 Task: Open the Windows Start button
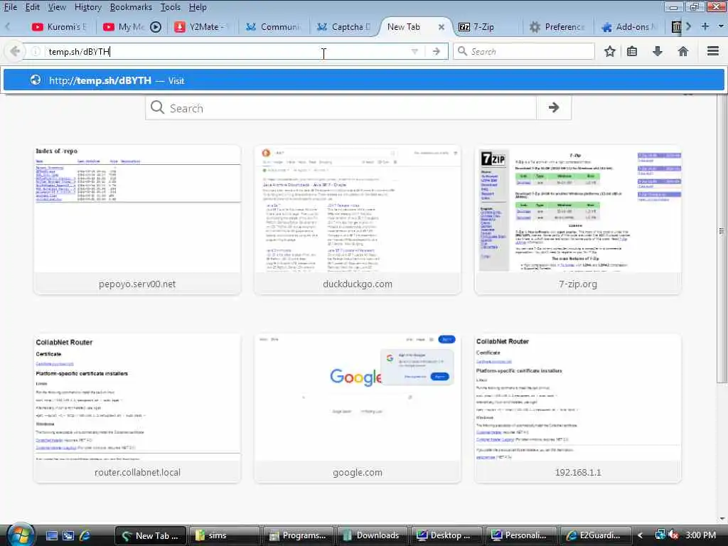pyautogui.click(x=19, y=535)
